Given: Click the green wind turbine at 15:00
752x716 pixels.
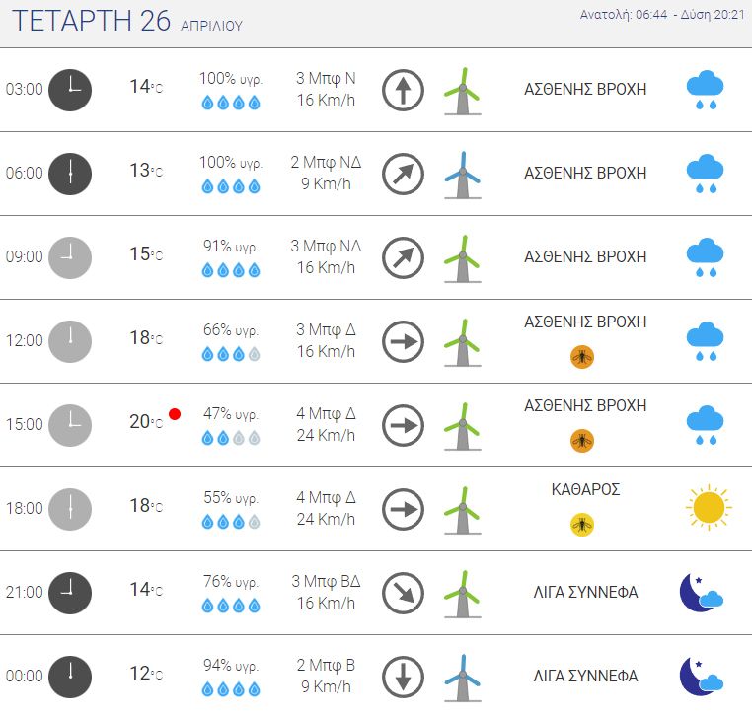Looking at the screenshot, I should pyautogui.click(x=463, y=426).
